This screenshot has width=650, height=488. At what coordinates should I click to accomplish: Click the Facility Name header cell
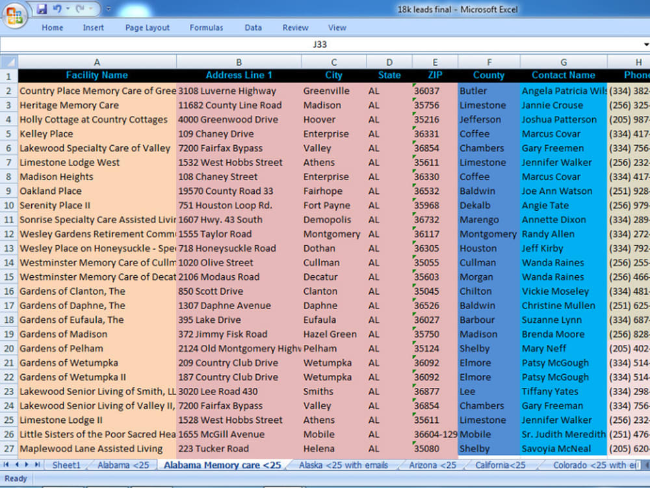[x=97, y=75]
